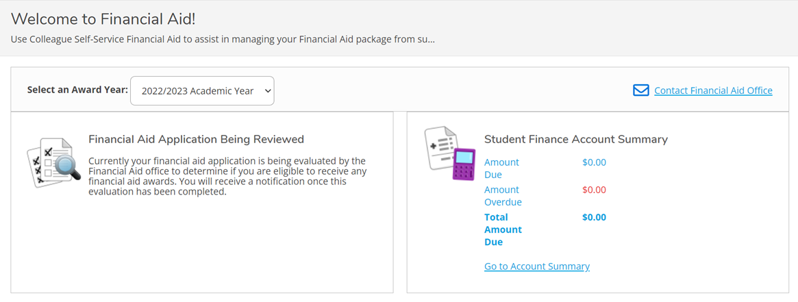The height and width of the screenshot is (302, 798).
Task: Click the Student Finance Account Summary heading
Action: (575, 139)
